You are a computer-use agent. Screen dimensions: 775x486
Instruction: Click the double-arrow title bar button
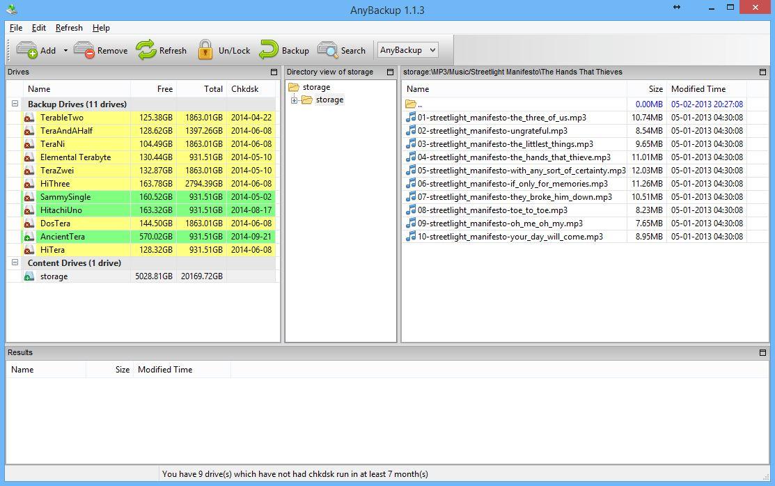677,8
